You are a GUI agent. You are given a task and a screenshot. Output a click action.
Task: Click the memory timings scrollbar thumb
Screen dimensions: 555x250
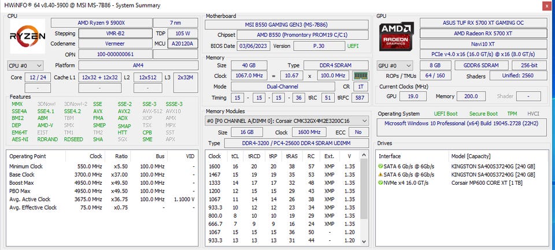click(x=364, y=189)
